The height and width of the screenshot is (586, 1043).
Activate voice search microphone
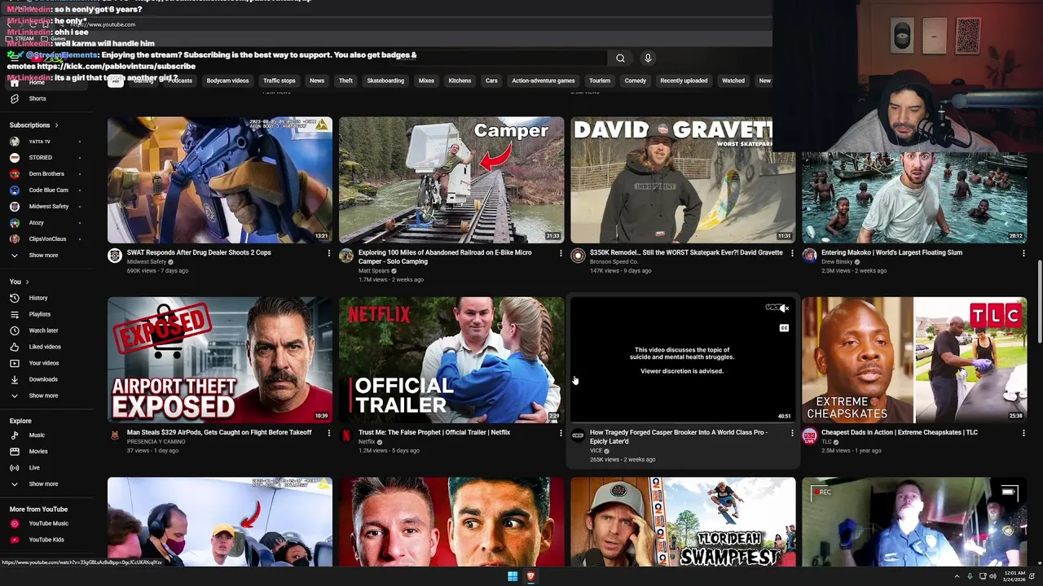click(648, 58)
